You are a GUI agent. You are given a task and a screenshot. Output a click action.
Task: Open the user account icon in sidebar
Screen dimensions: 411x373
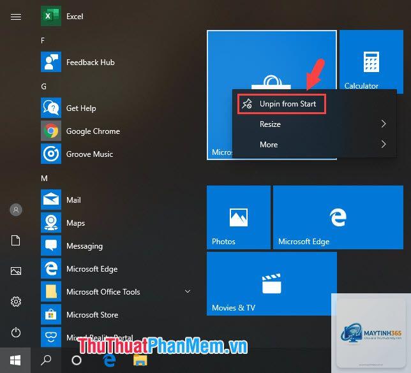click(x=16, y=210)
